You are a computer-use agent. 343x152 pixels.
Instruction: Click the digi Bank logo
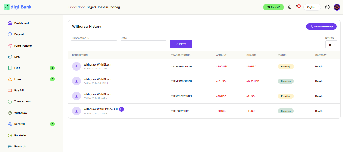pos(18,7)
